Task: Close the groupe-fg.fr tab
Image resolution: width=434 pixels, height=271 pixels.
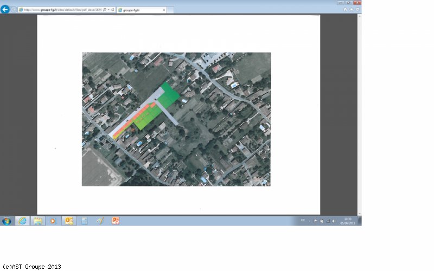Action: (164, 10)
